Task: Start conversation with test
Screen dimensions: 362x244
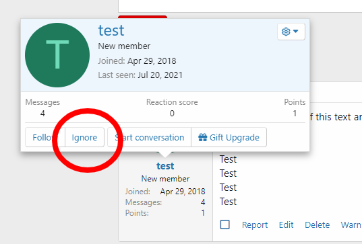Action: [150, 137]
